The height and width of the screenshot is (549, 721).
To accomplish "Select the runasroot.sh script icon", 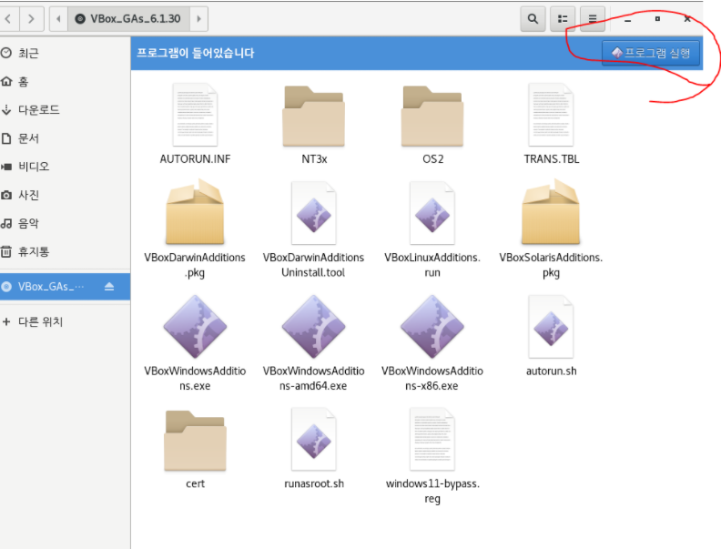I will [313, 439].
